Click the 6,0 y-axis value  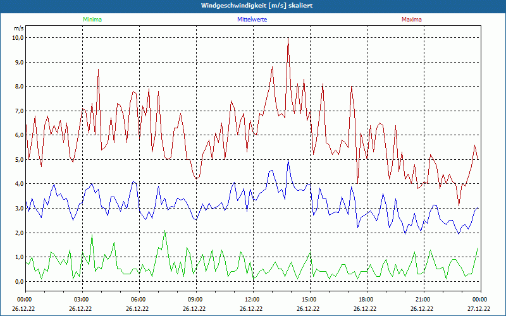(x=20, y=135)
